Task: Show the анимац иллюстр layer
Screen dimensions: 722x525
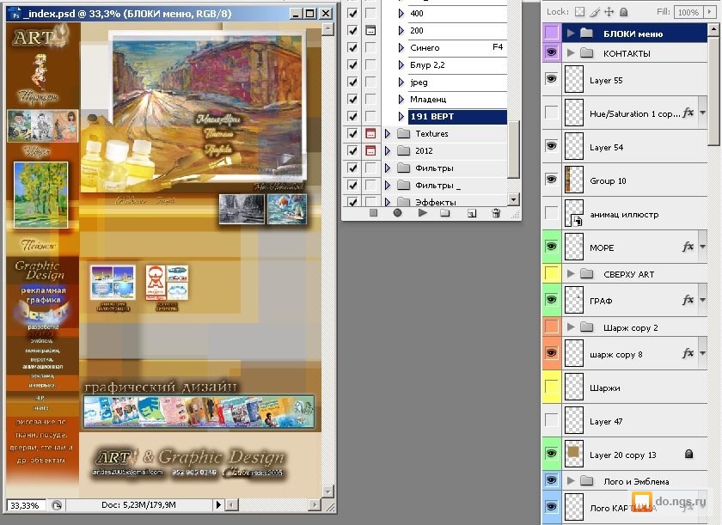Action: pyautogui.click(x=551, y=213)
